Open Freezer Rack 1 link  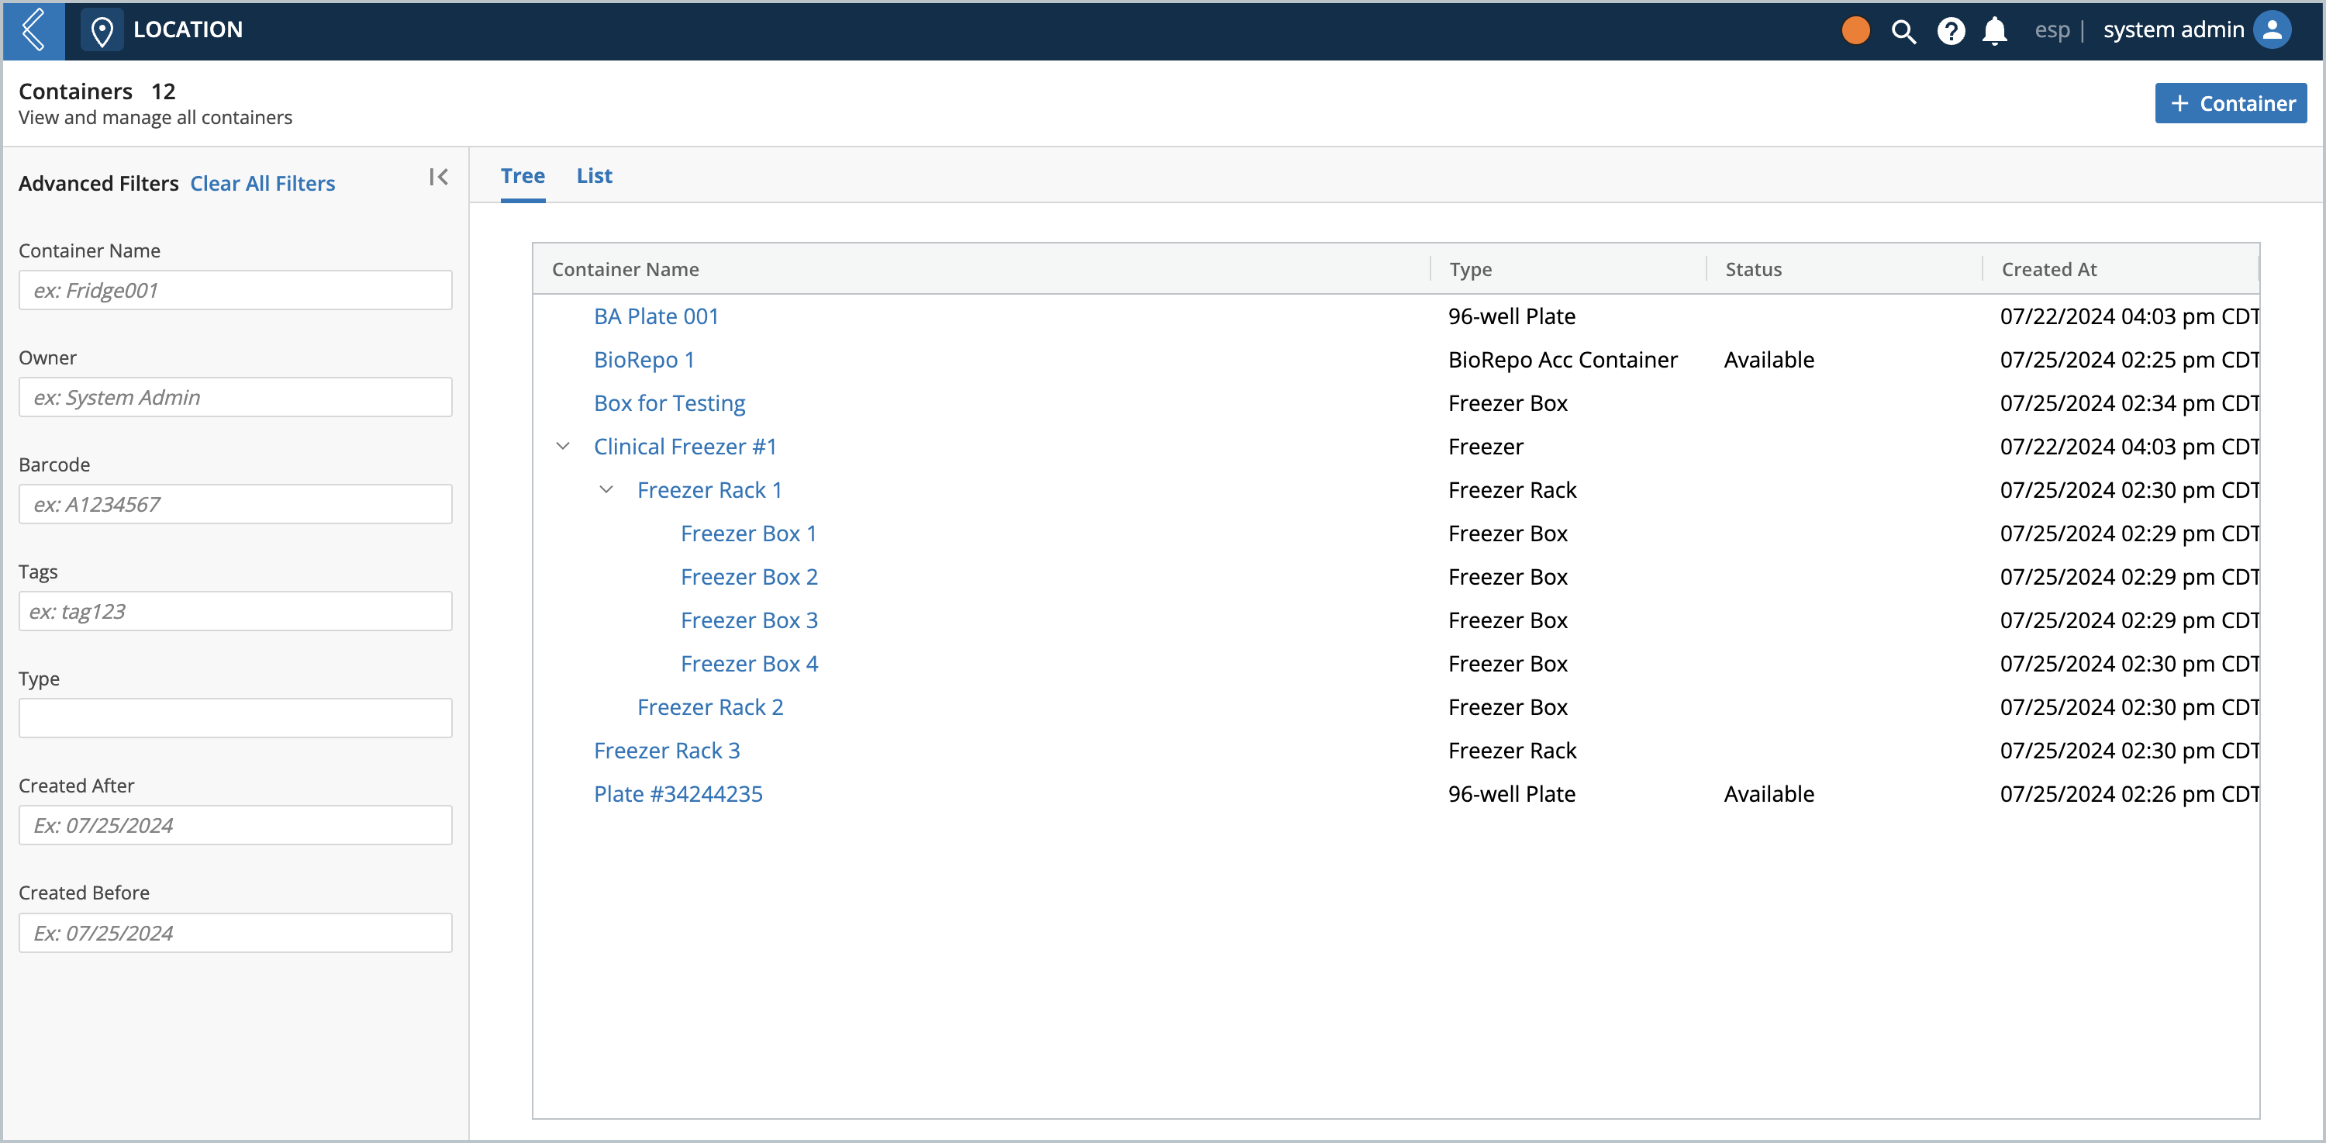[709, 489]
